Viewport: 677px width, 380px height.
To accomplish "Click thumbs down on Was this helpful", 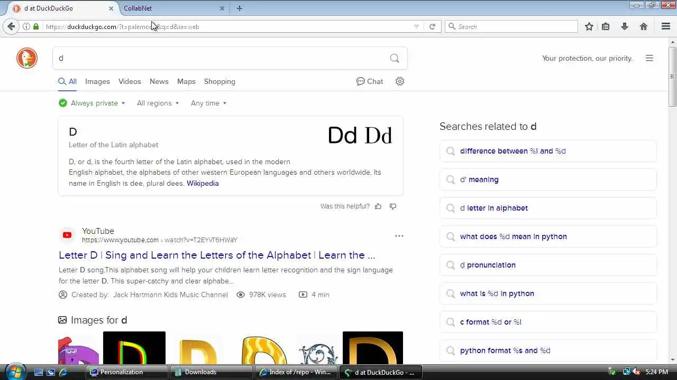I will coord(393,206).
